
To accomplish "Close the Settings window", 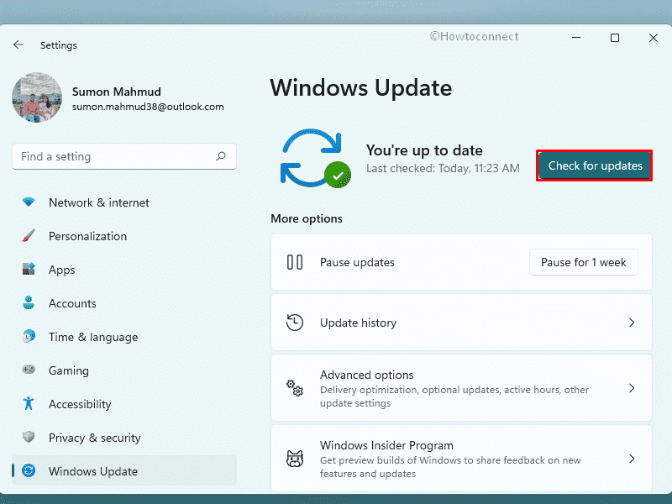I will (654, 38).
